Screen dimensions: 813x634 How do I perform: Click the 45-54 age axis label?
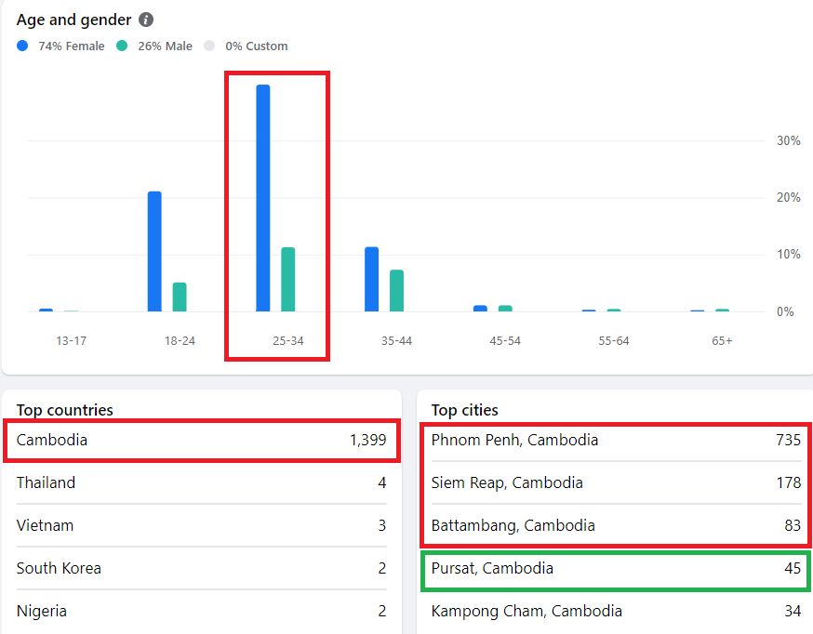pyautogui.click(x=505, y=341)
